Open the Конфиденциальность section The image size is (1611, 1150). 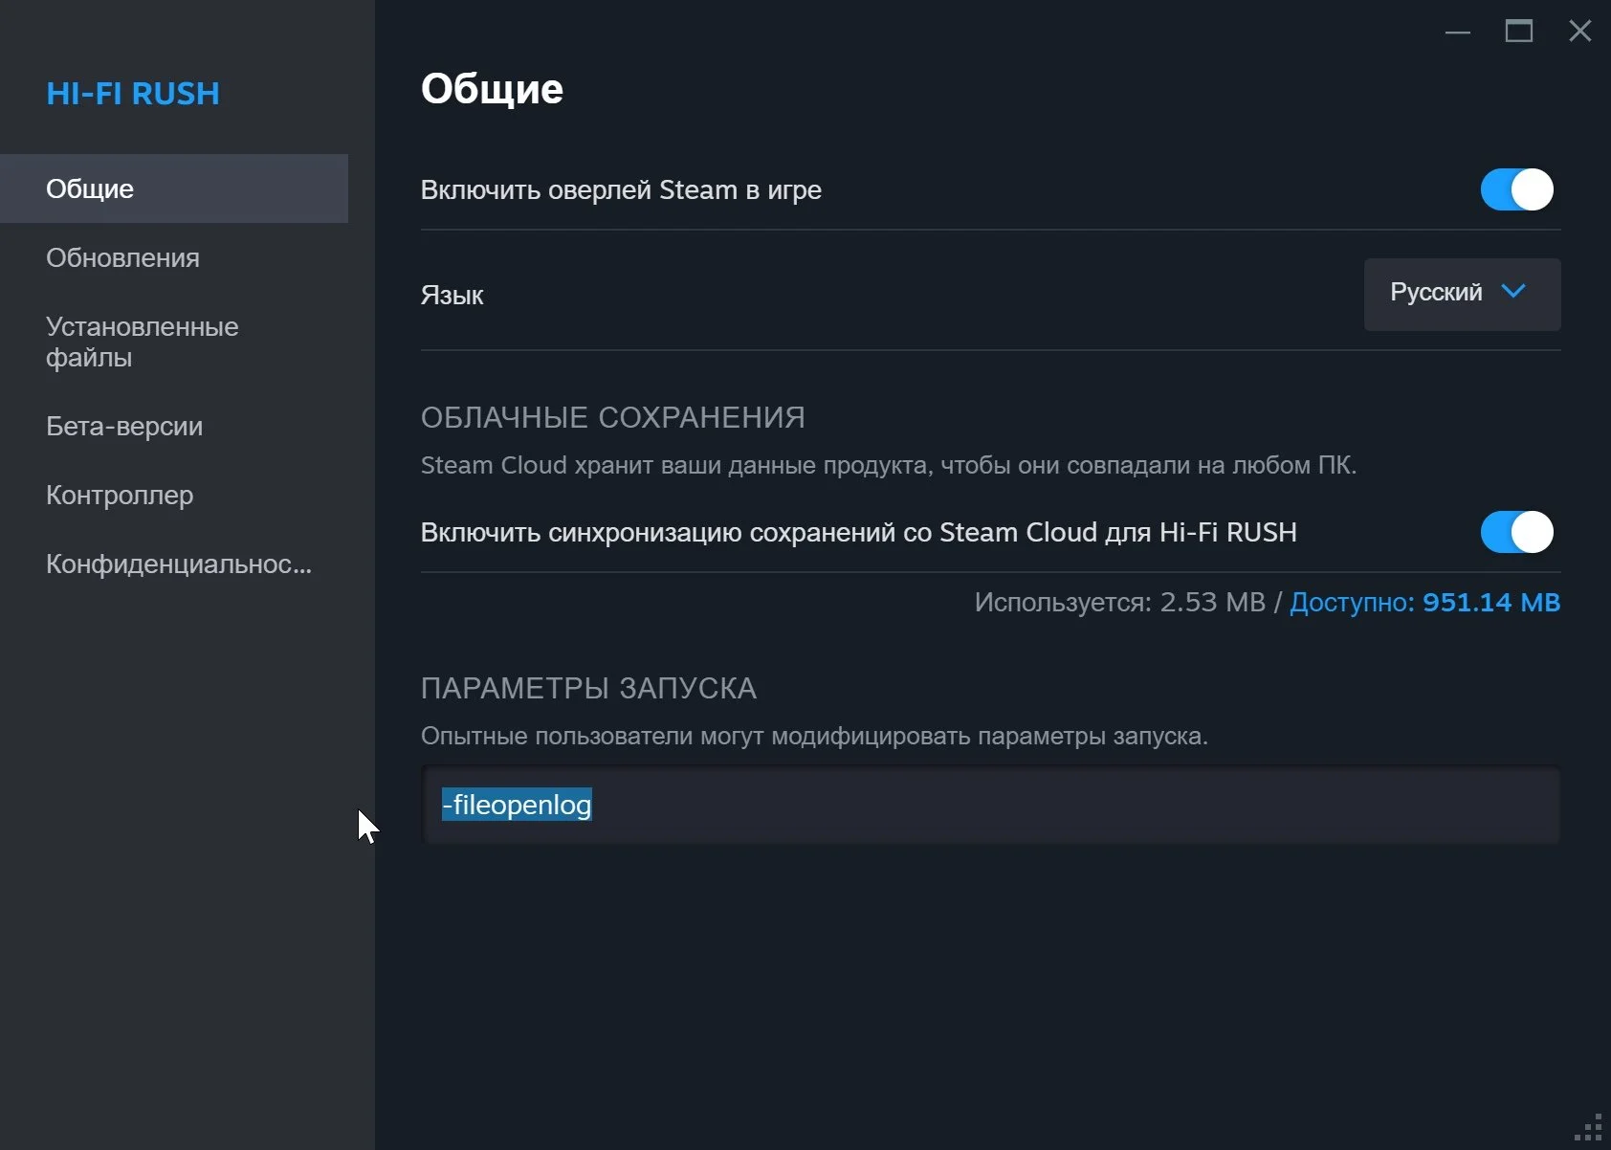pos(174,564)
